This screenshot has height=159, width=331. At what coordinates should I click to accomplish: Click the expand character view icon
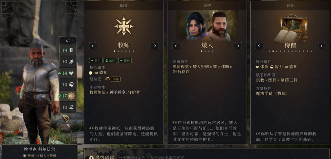coord(68,40)
